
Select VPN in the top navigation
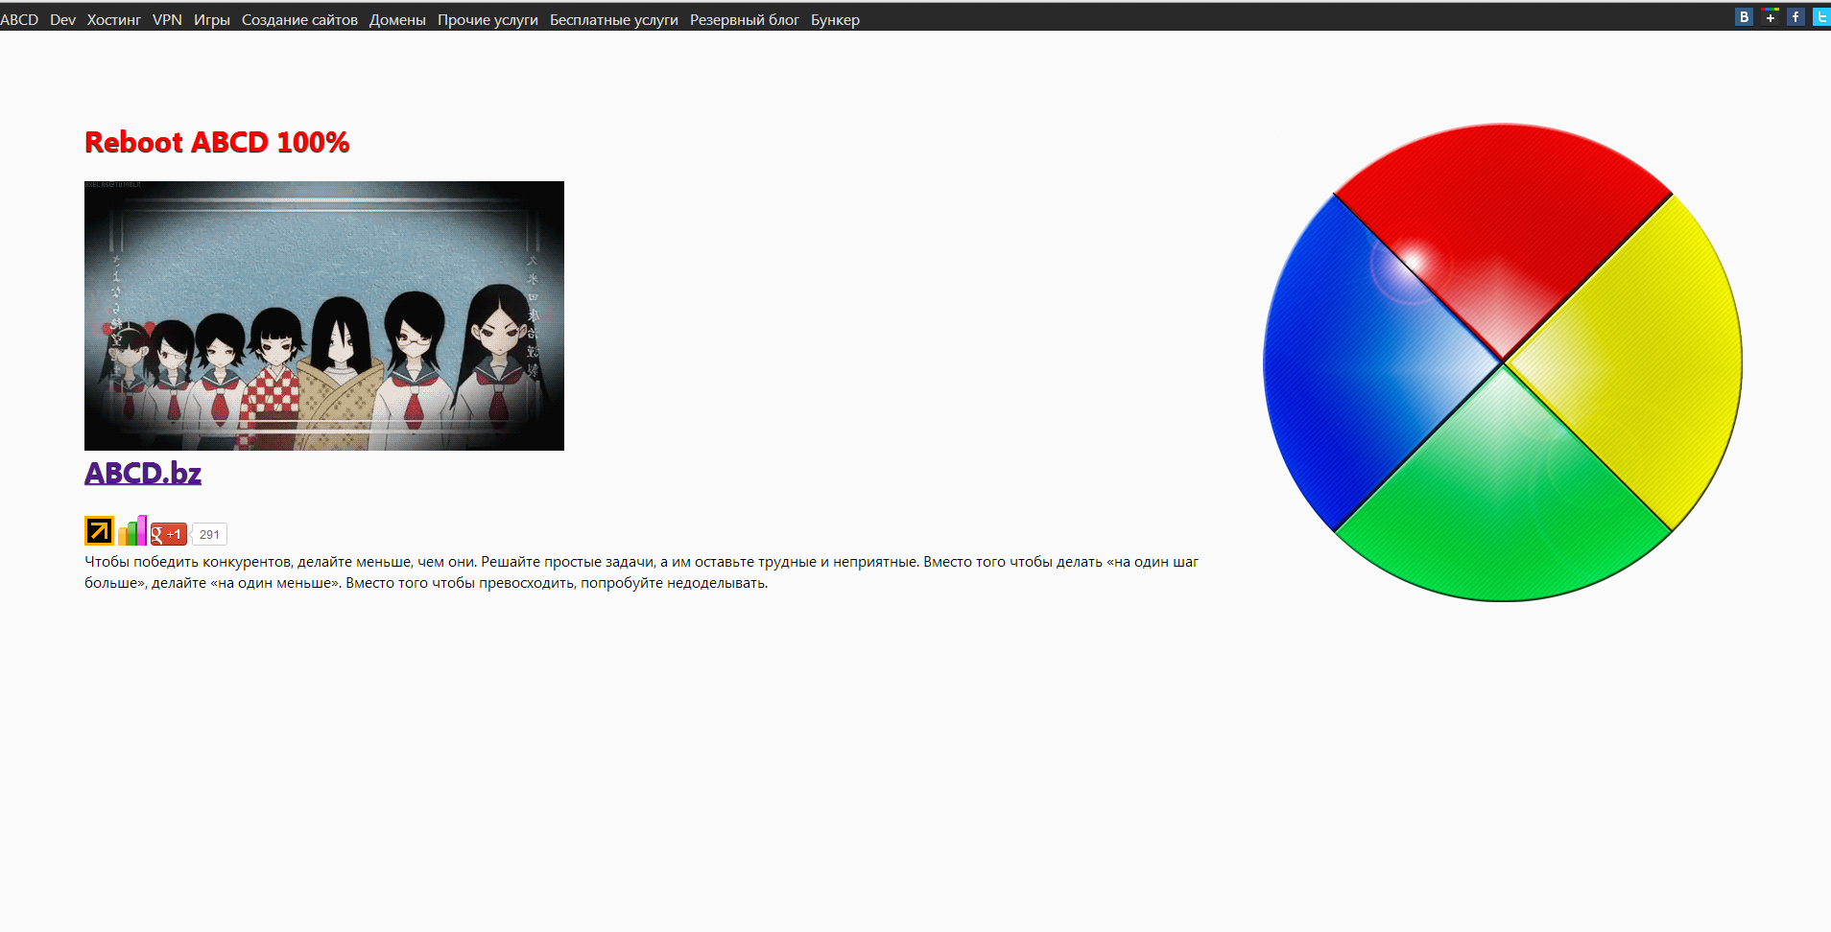coord(167,20)
